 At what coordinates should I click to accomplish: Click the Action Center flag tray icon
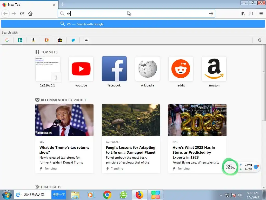pos(234,195)
